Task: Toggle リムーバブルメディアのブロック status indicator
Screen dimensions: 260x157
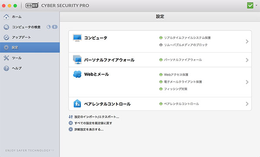Action: click(x=161, y=45)
